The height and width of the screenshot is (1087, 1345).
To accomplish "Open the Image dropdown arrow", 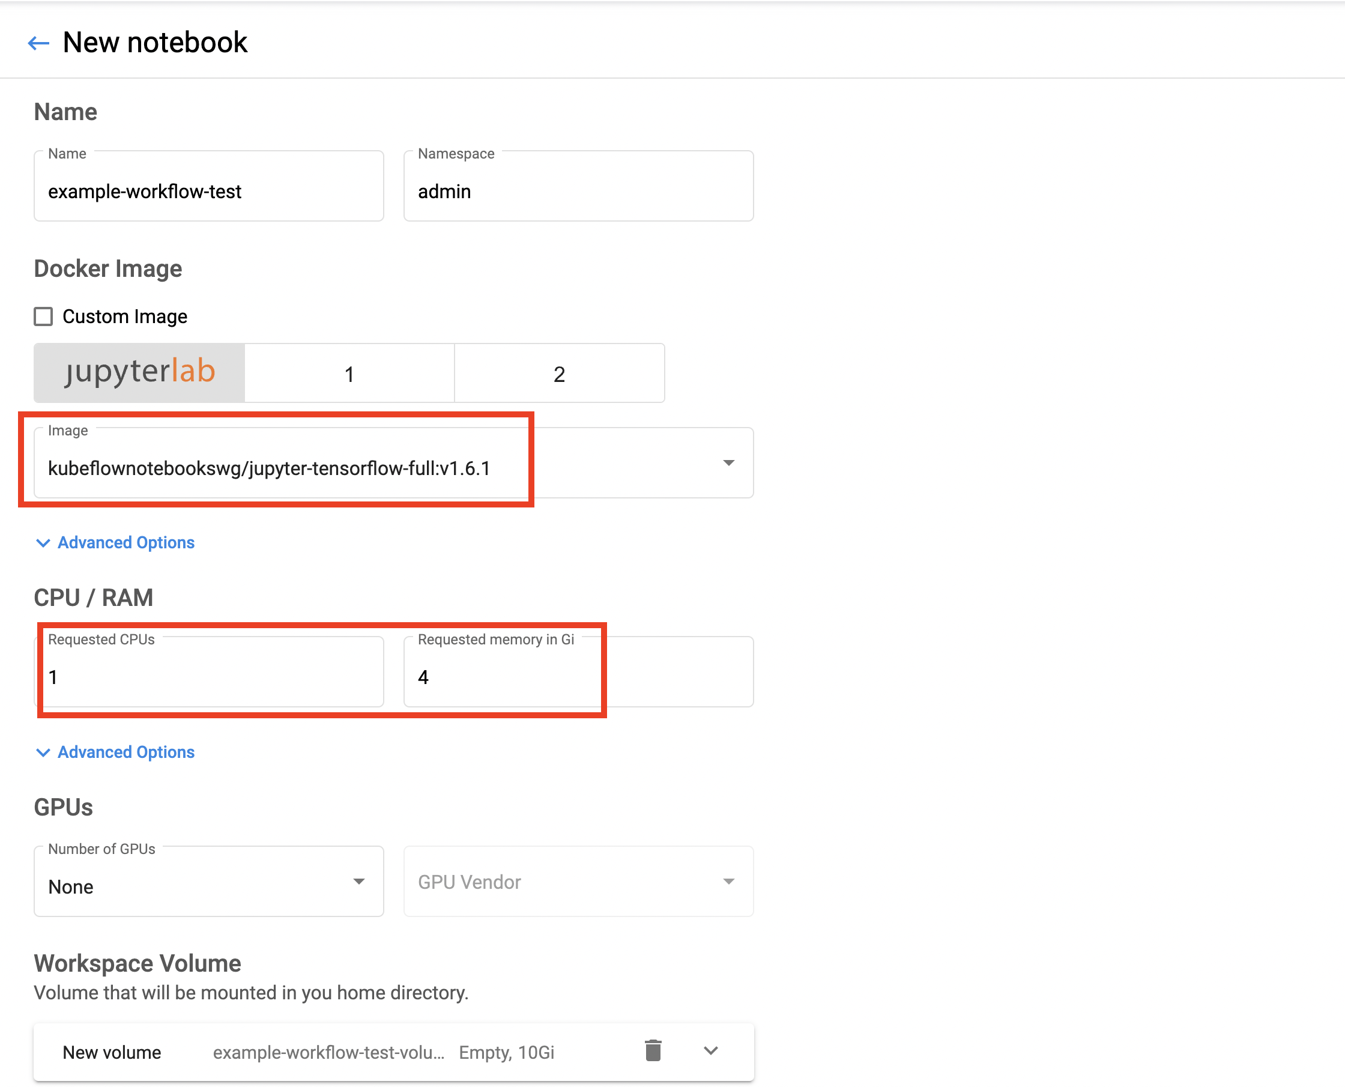I will point(728,463).
